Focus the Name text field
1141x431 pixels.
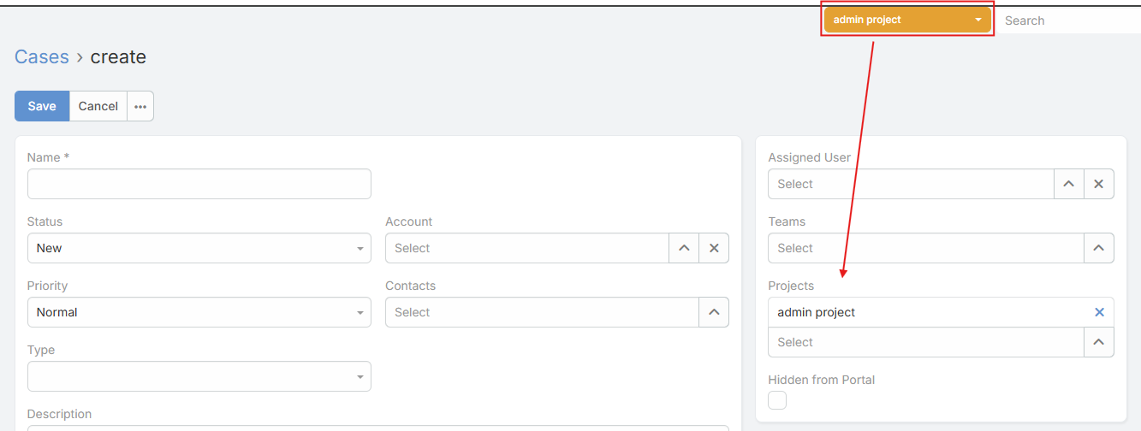click(199, 184)
